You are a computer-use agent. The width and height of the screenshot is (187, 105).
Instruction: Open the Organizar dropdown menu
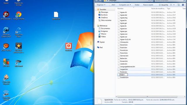(101, 5)
